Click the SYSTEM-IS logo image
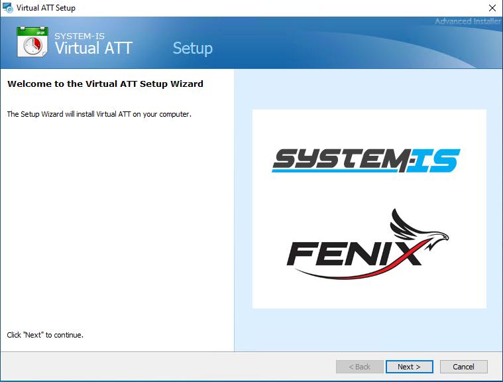This screenshot has height=382, width=503. click(365, 159)
